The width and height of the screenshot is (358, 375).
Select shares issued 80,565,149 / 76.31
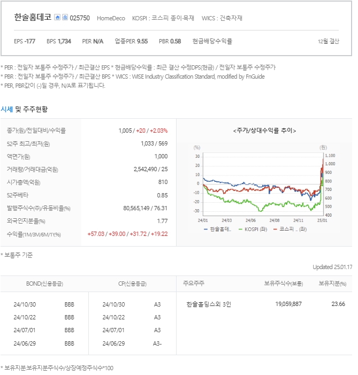click(145, 208)
